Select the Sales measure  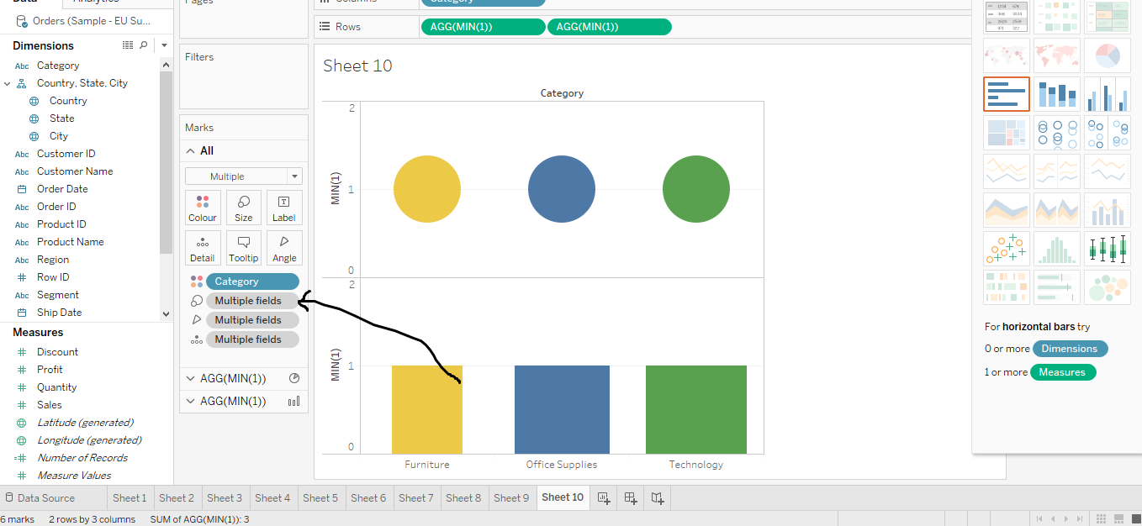click(x=49, y=405)
